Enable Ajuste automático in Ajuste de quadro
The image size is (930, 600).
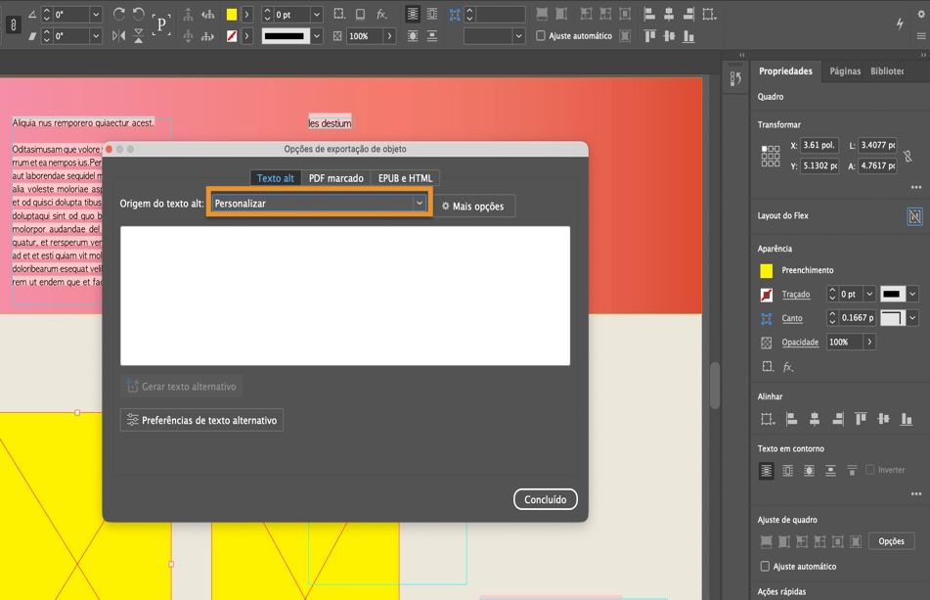pos(765,566)
